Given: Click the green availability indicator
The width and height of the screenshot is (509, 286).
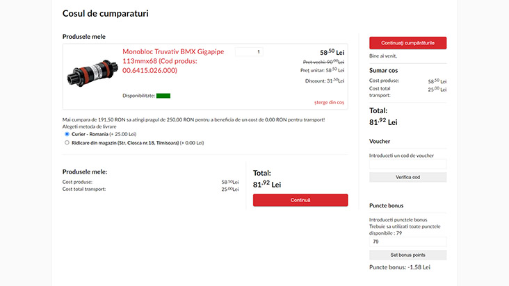Looking at the screenshot, I should (163, 96).
